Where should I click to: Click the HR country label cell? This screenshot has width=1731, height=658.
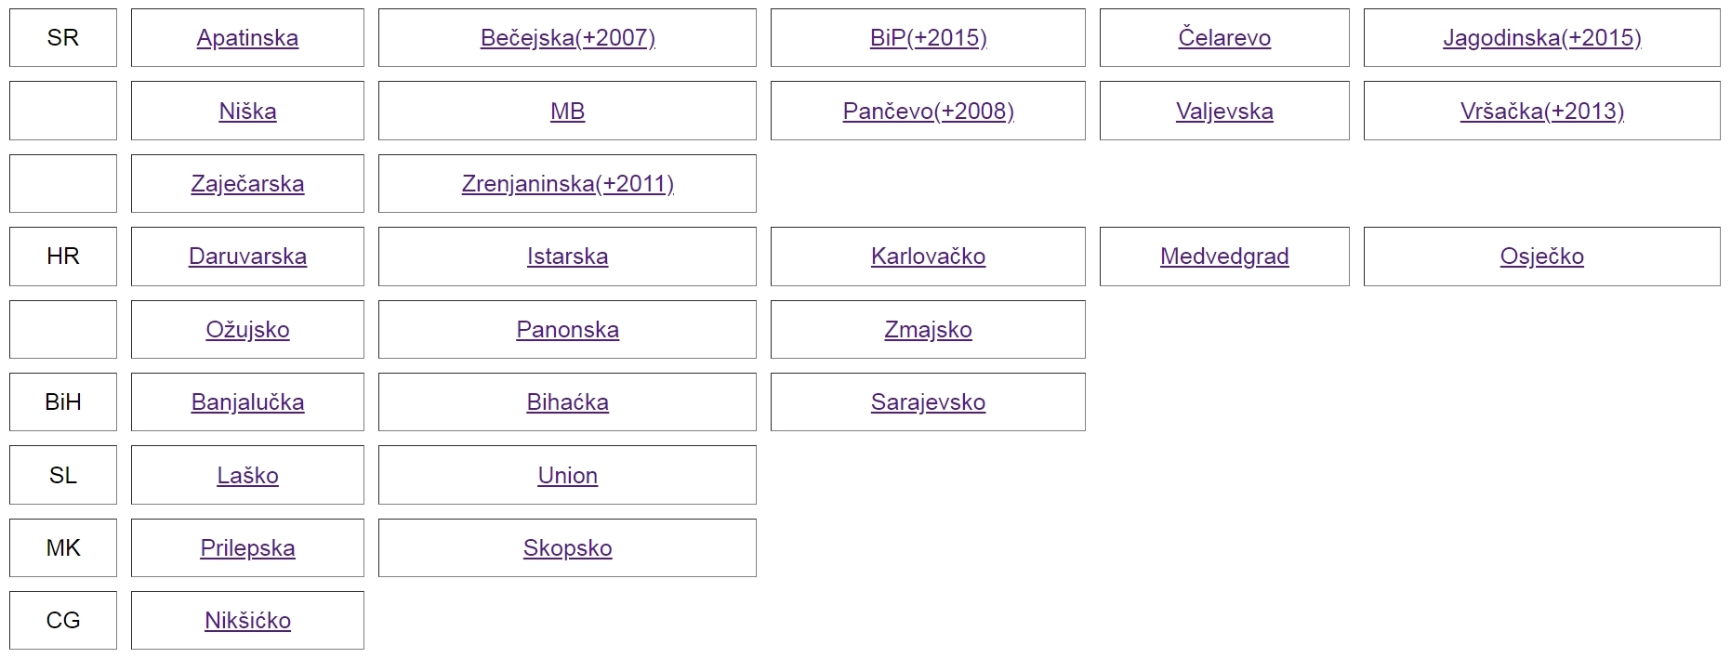point(63,257)
